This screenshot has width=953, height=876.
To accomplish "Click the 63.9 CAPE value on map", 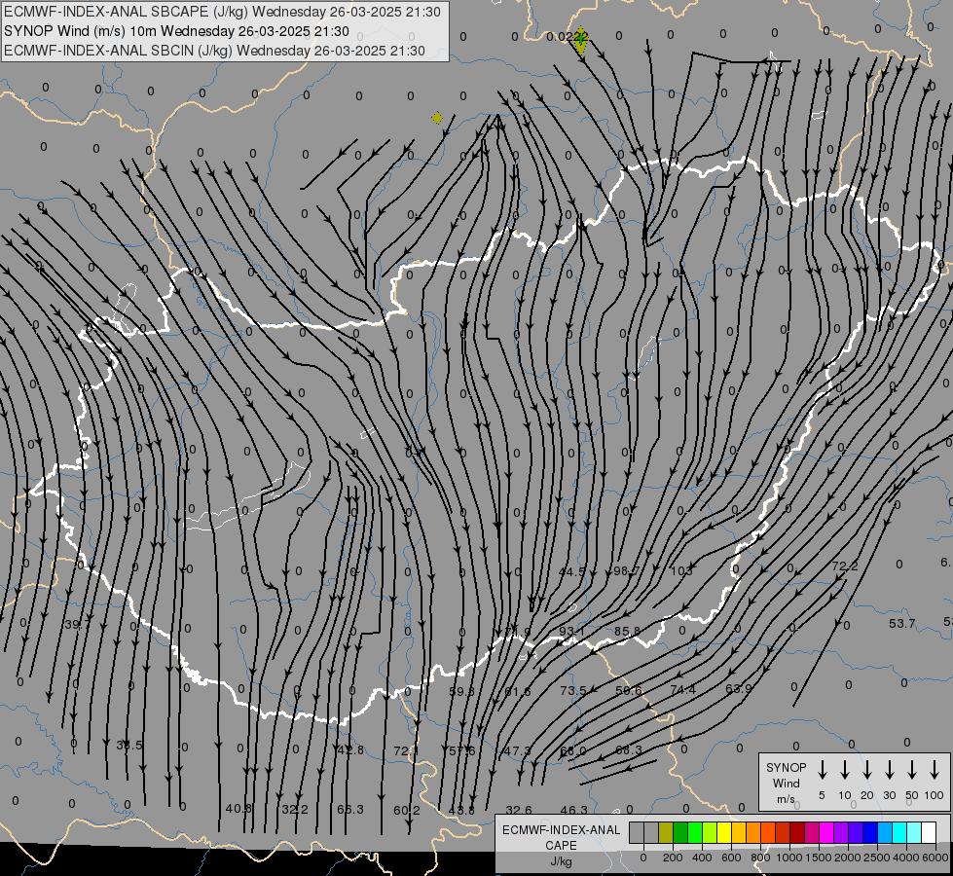I will pos(739,689).
